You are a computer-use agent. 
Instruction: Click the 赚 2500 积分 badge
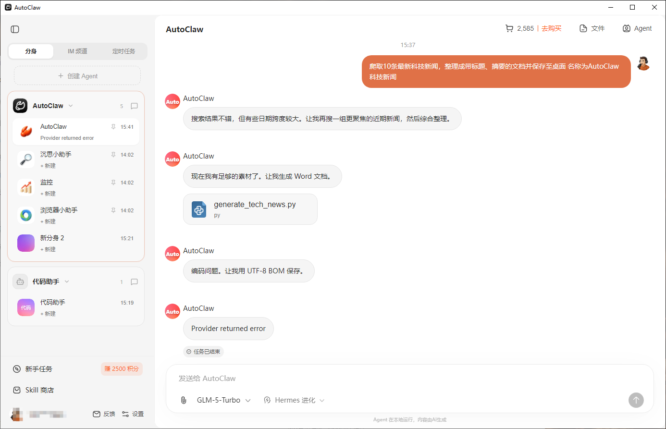122,369
